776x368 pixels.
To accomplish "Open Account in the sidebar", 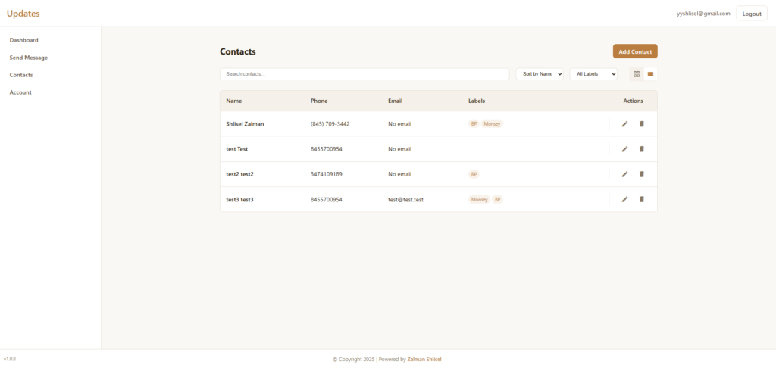I will click(20, 92).
